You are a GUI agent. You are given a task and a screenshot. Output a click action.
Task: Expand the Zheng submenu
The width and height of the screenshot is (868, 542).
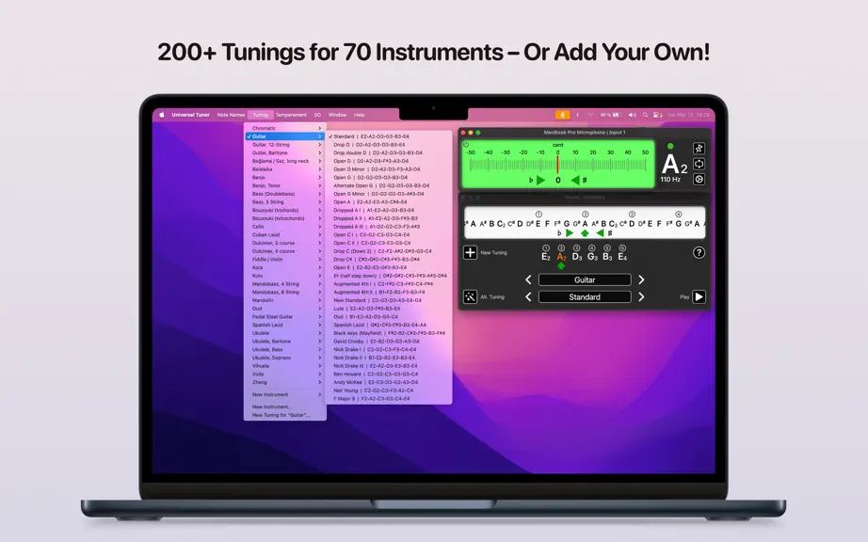tap(285, 382)
